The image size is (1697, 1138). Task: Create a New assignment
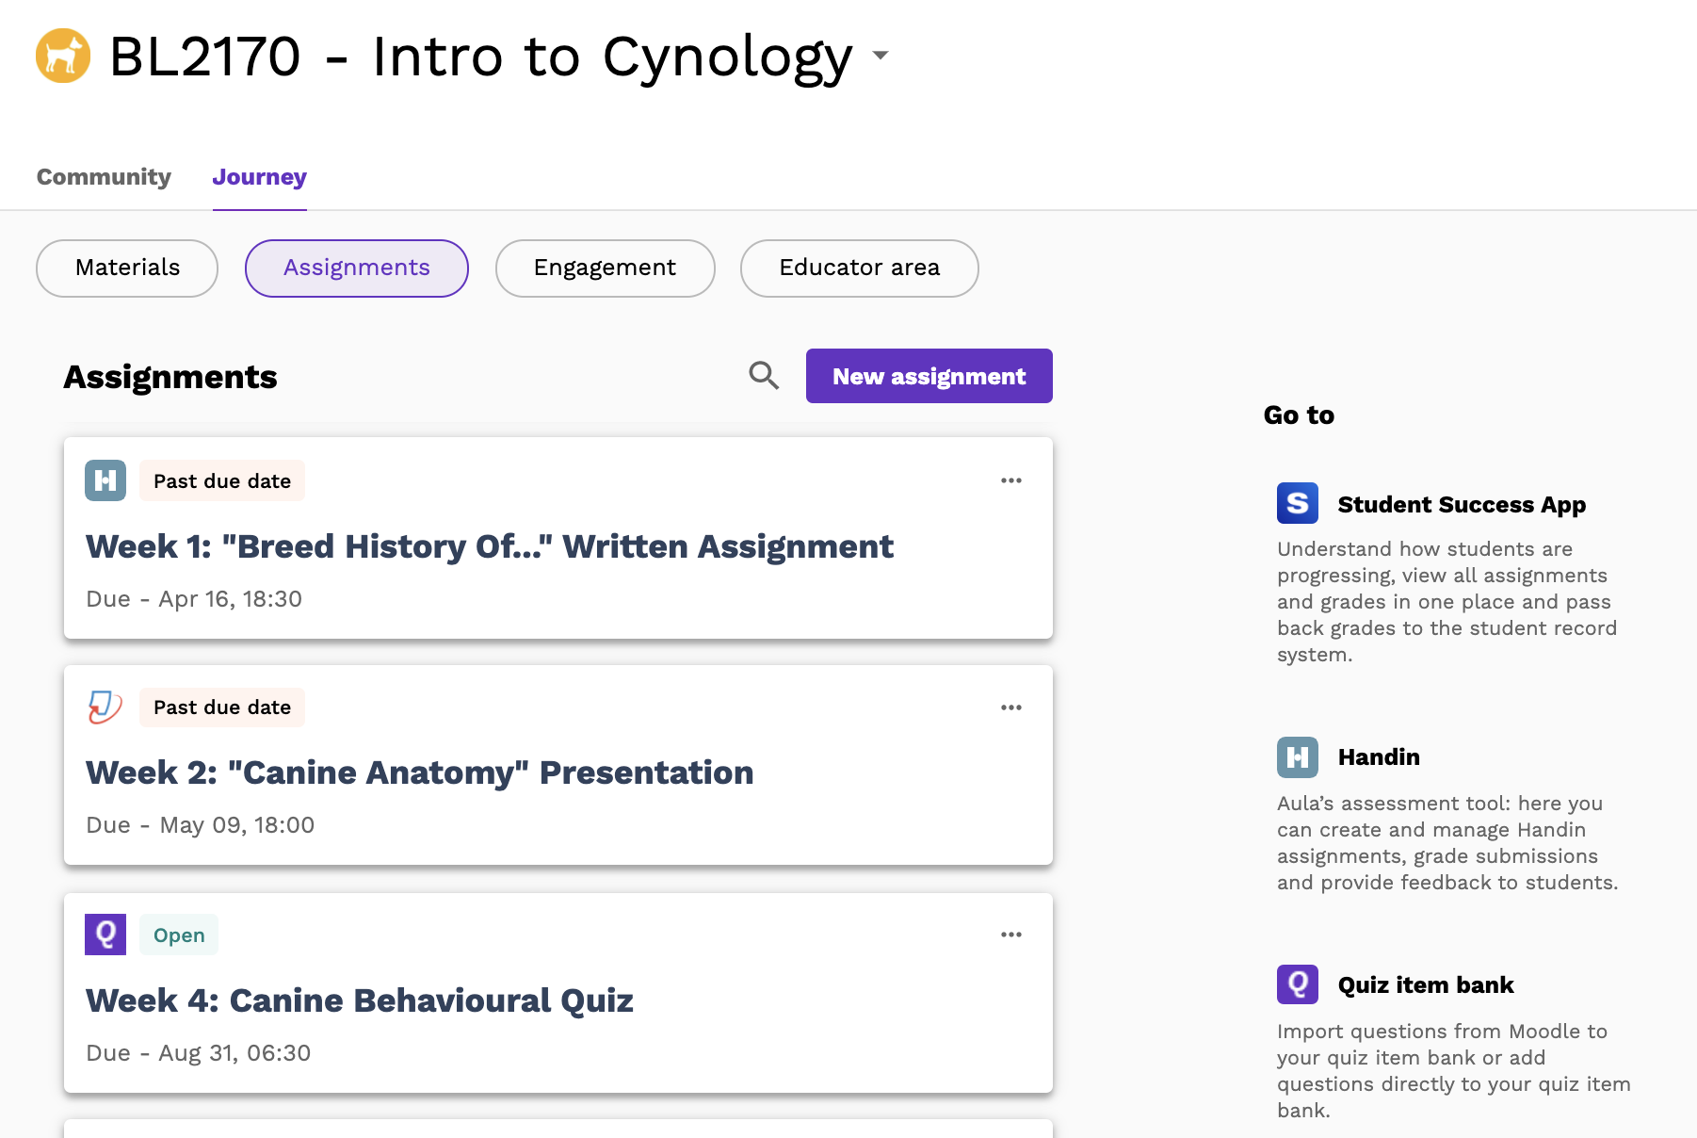[929, 376]
